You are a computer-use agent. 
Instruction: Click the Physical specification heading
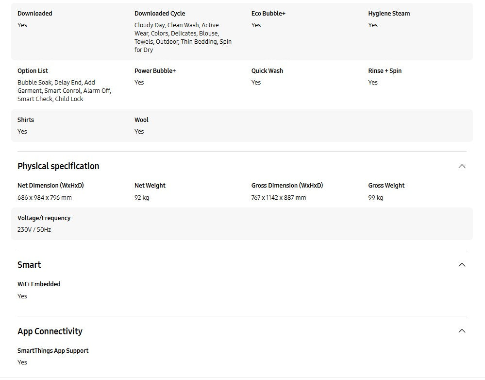(x=58, y=166)
